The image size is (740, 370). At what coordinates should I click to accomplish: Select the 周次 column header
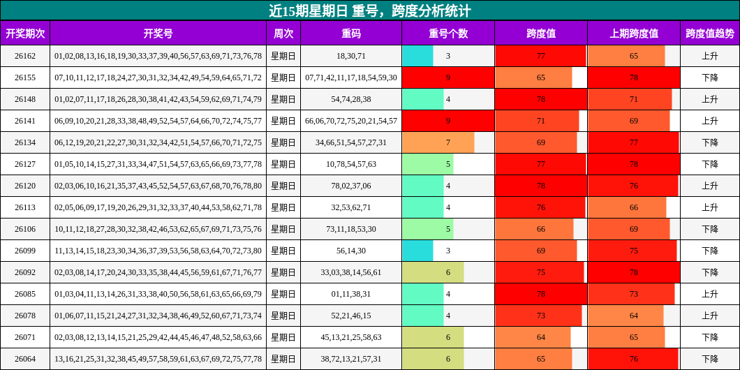(x=283, y=33)
